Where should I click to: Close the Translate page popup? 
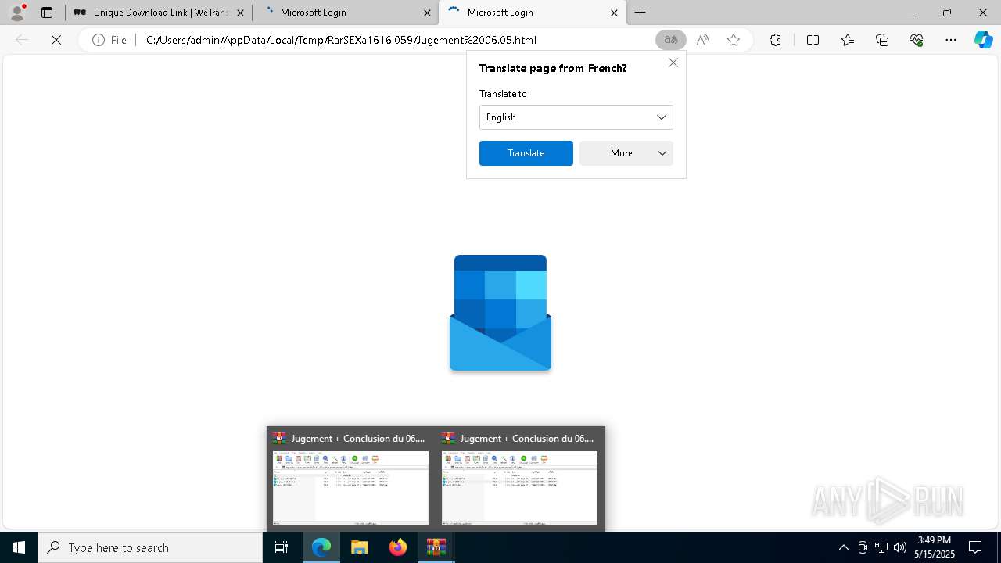(x=673, y=63)
